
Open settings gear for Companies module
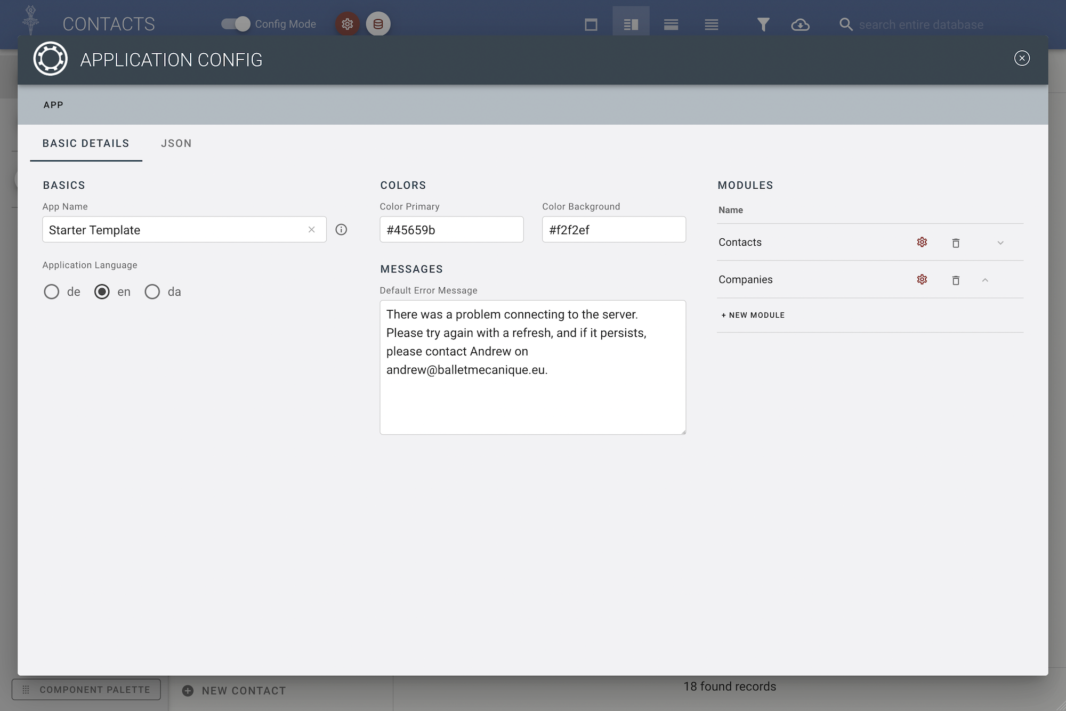(922, 280)
